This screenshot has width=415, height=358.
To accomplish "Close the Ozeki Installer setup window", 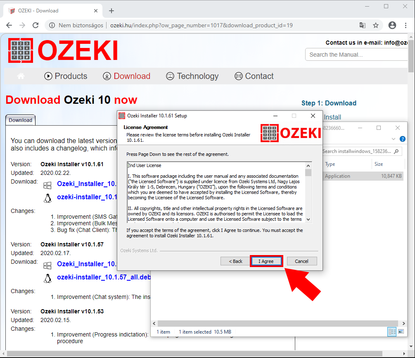I will (313, 116).
